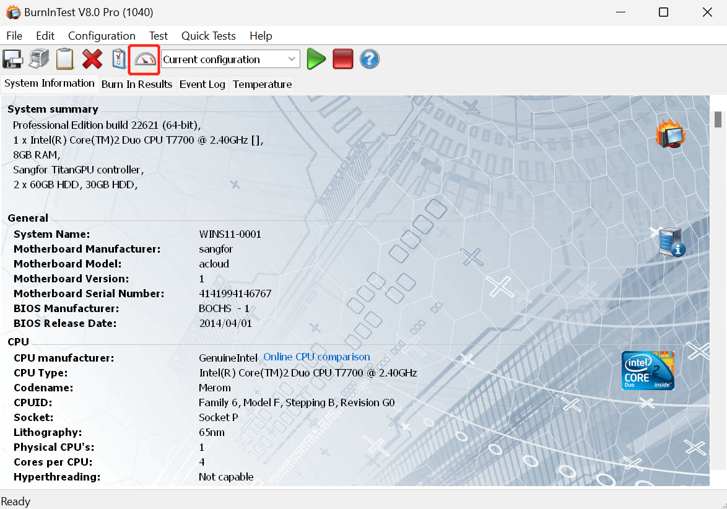Switch to the Burn In Results tab

pos(137,84)
